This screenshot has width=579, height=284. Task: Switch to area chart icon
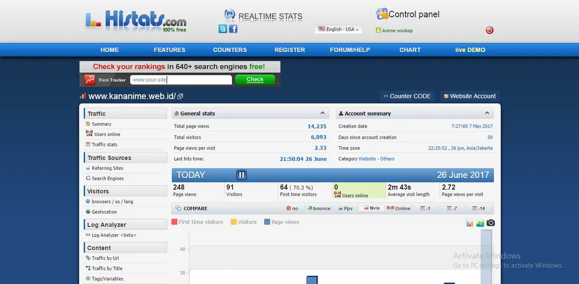click(x=480, y=223)
